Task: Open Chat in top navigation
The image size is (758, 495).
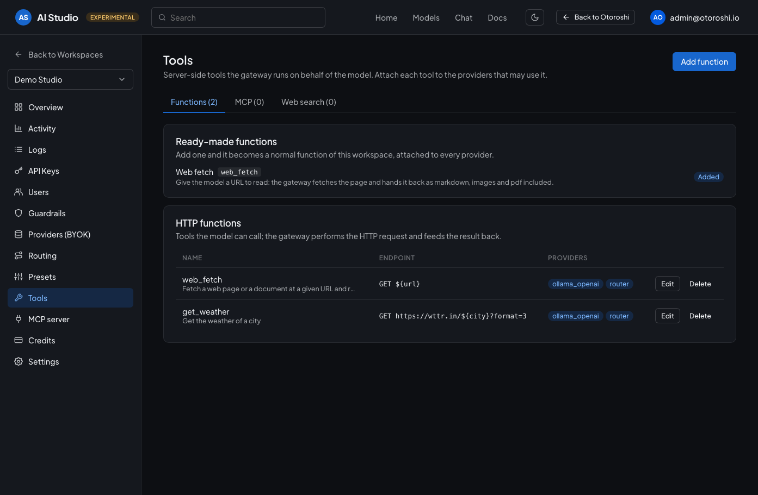Action: coord(464,18)
